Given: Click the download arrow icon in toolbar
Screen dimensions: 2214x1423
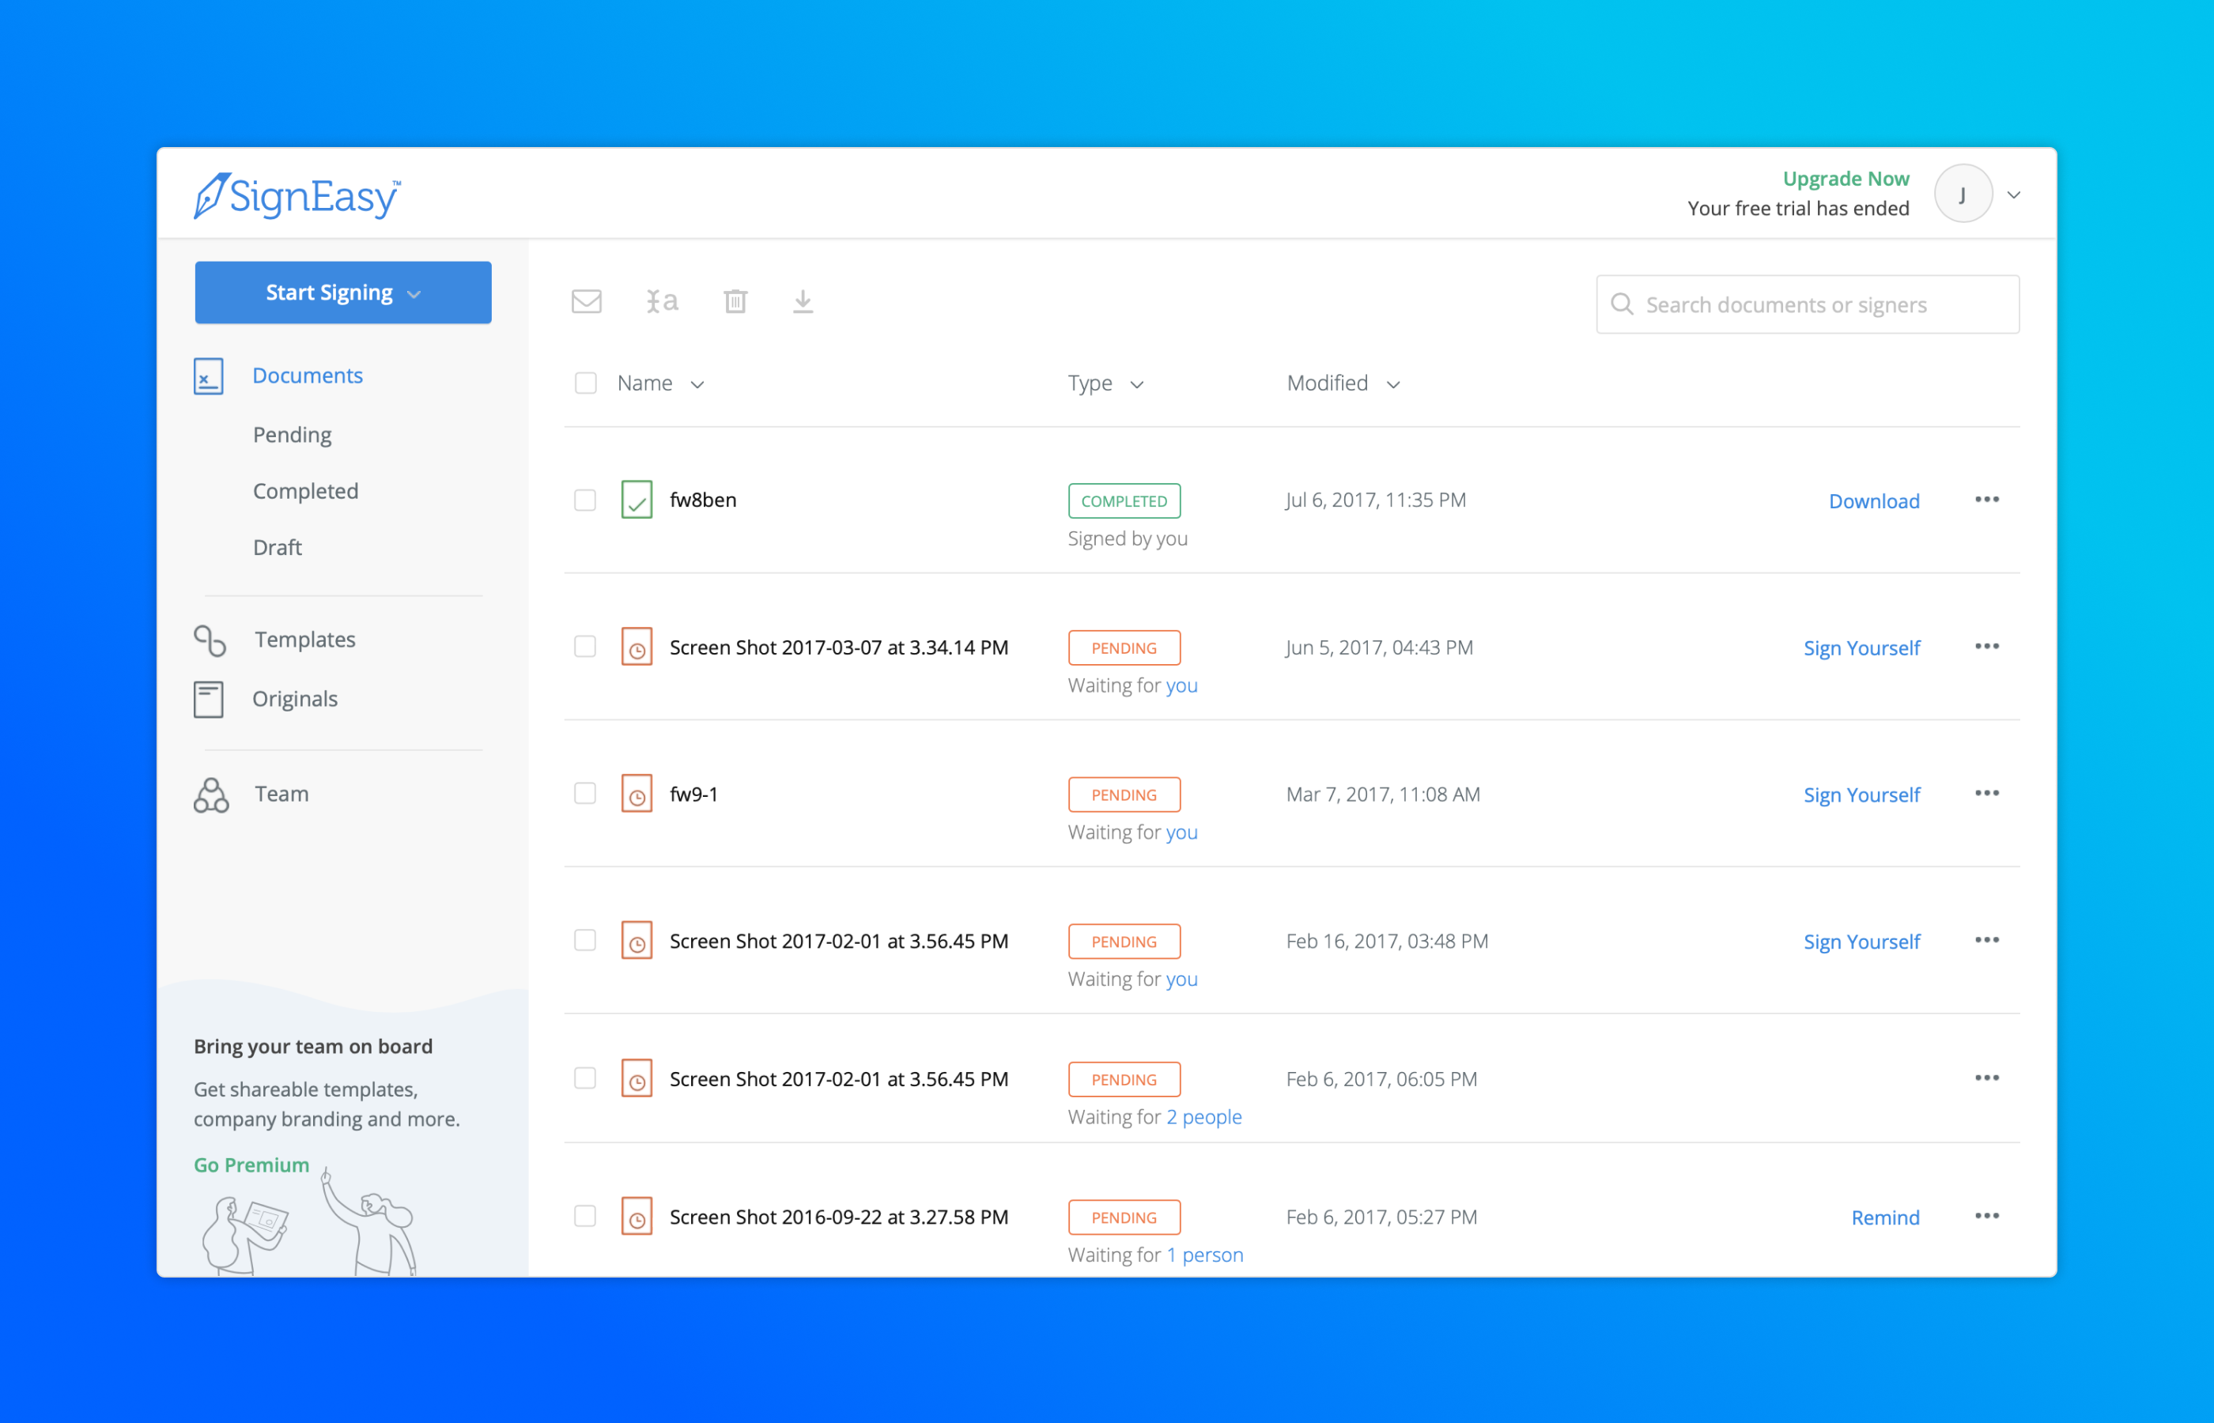Looking at the screenshot, I should [803, 301].
